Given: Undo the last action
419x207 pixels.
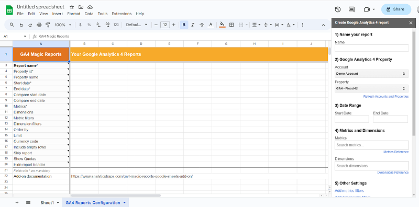Looking at the screenshot, I should 21,25.
